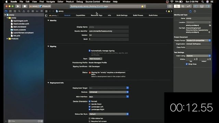Viewport: 219px width, 123px height.
Task: Switch to the Version editor
Action: point(189,6)
